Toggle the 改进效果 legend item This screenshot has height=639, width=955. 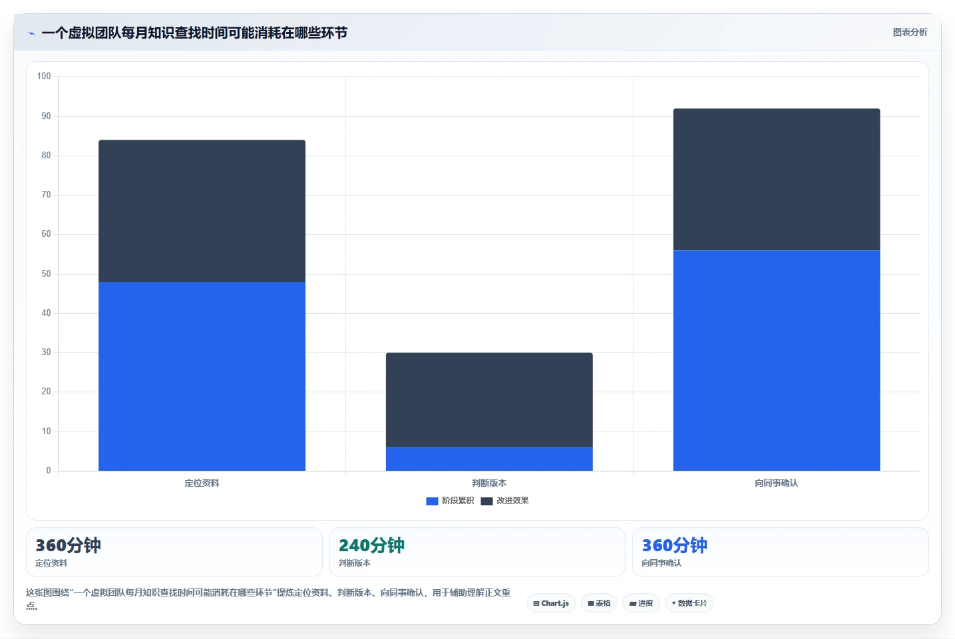point(504,501)
